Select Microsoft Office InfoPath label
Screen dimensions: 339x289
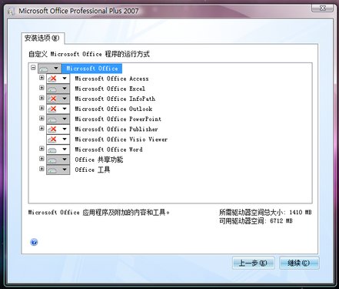coord(115,99)
